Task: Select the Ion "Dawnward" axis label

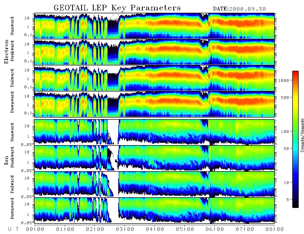Action: pyautogui.click(x=12, y=208)
